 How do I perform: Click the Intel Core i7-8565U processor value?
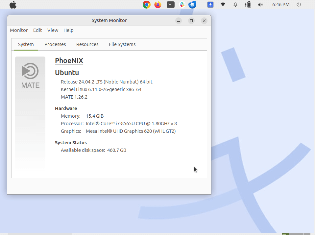131,124
